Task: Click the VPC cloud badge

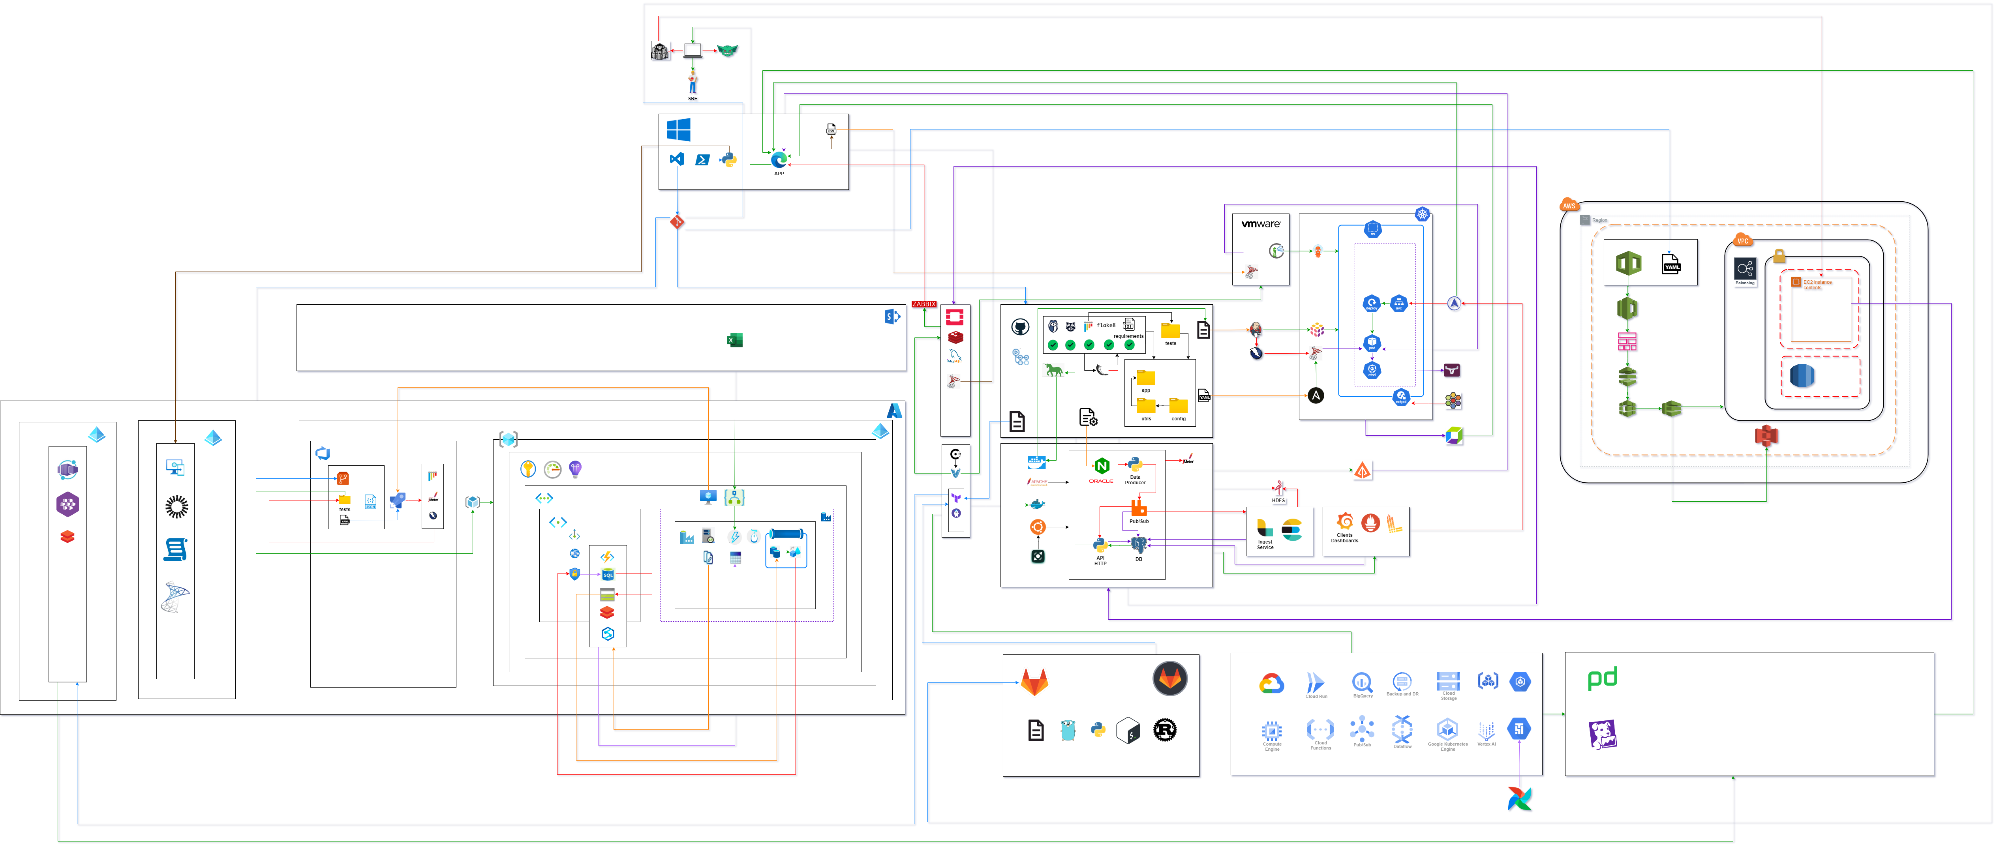Action: [1743, 240]
